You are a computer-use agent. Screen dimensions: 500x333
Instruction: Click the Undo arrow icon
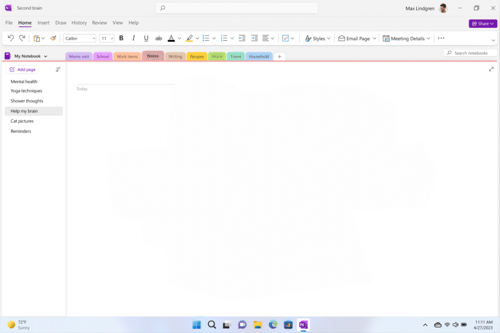tap(11, 38)
